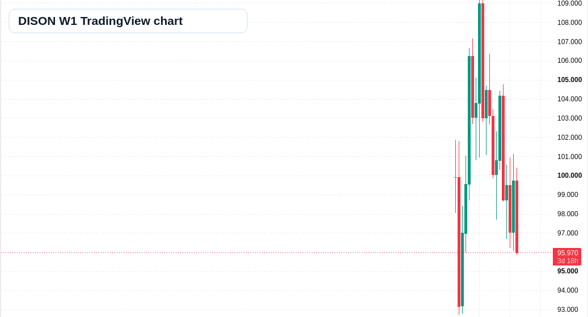Viewport: 588px width, 317px height.
Task: Click the 97.000 price axis label
Action: (x=568, y=233)
